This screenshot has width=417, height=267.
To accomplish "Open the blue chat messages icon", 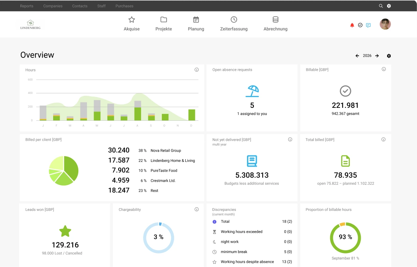I will pyautogui.click(x=368, y=25).
